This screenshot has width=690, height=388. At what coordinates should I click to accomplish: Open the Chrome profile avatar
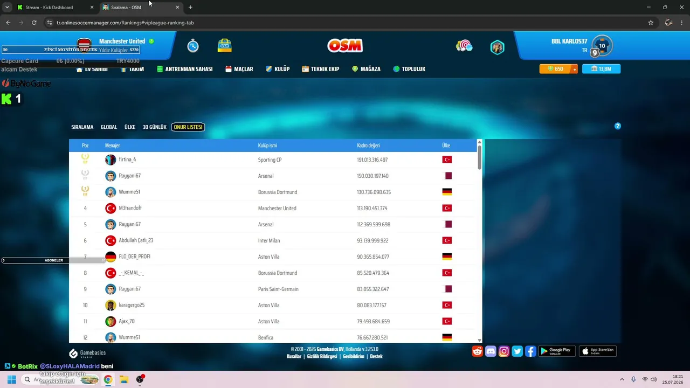pos(668,23)
